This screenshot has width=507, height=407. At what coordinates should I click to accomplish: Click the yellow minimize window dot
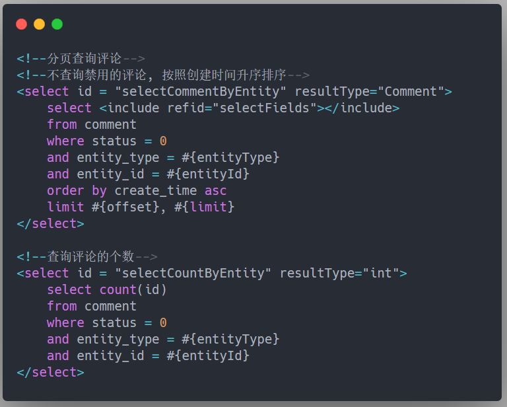click(39, 24)
